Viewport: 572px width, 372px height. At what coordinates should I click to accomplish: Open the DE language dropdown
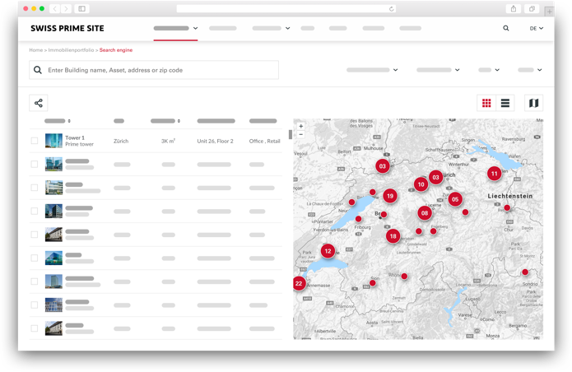tap(537, 29)
